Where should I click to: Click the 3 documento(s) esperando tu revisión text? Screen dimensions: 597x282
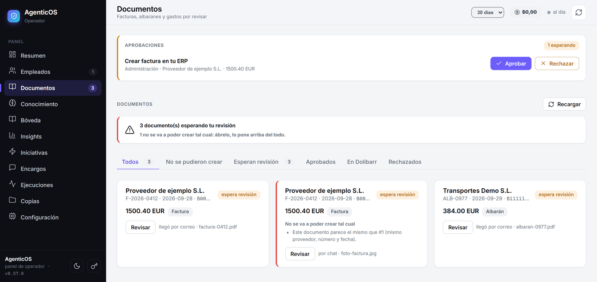[x=187, y=125]
